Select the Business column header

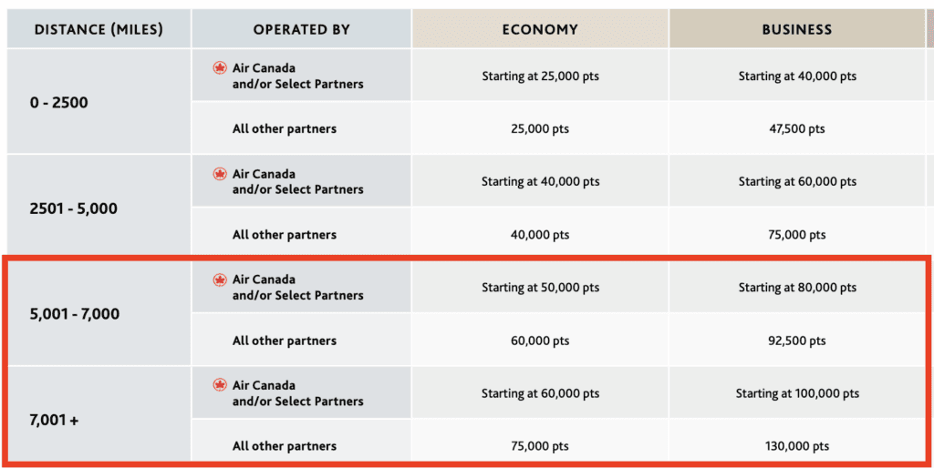[x=796, y=29]
